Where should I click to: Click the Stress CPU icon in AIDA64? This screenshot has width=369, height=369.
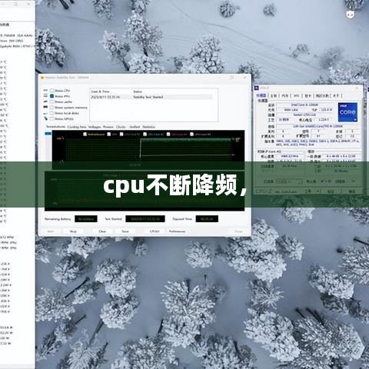tap(45, 91)
